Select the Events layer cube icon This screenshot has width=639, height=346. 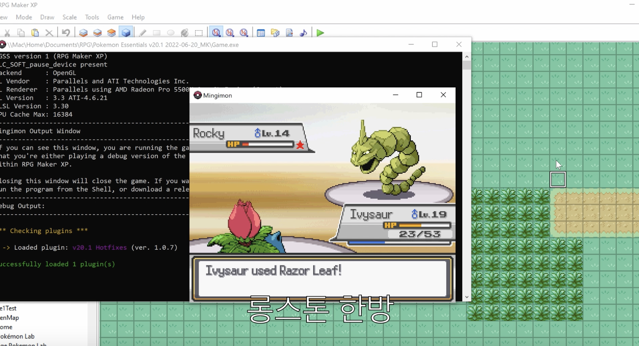[126, 33]
